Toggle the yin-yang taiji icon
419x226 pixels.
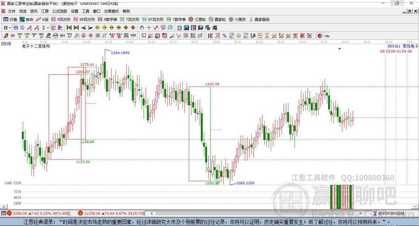[320, 36]
